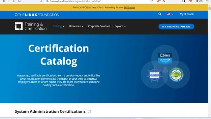
Task: Click the scrollbar up arrow
Action: pos(210,6)
